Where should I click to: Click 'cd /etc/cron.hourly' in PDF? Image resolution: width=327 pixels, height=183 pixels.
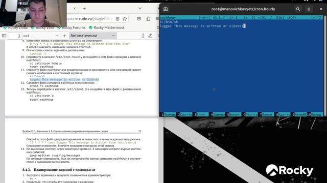(x=45, y=63)
